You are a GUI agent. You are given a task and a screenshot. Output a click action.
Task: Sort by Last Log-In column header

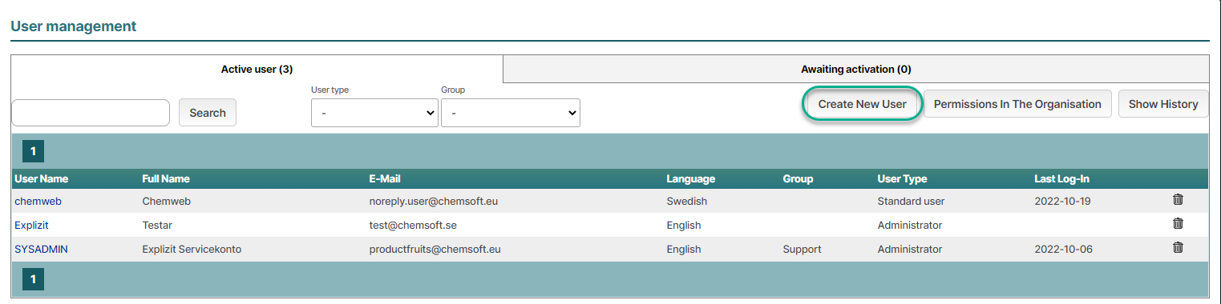click(x=1062, y=178)
